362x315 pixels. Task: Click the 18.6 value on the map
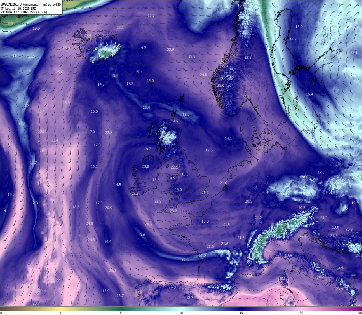pyautogui.click(x=76, y=207)
